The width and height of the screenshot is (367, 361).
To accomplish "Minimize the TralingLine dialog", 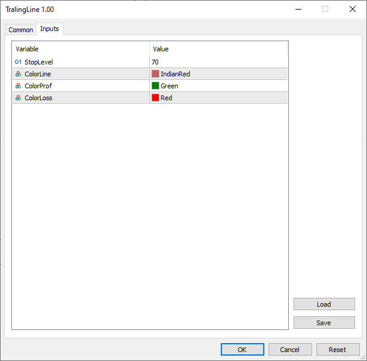I will (298, 9).
